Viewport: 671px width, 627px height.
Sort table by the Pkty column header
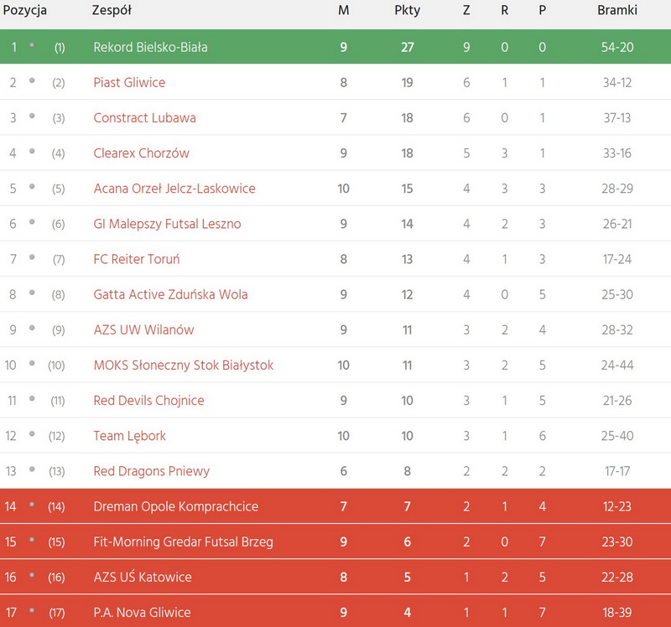pyautogui.click(x=407, y=11)
